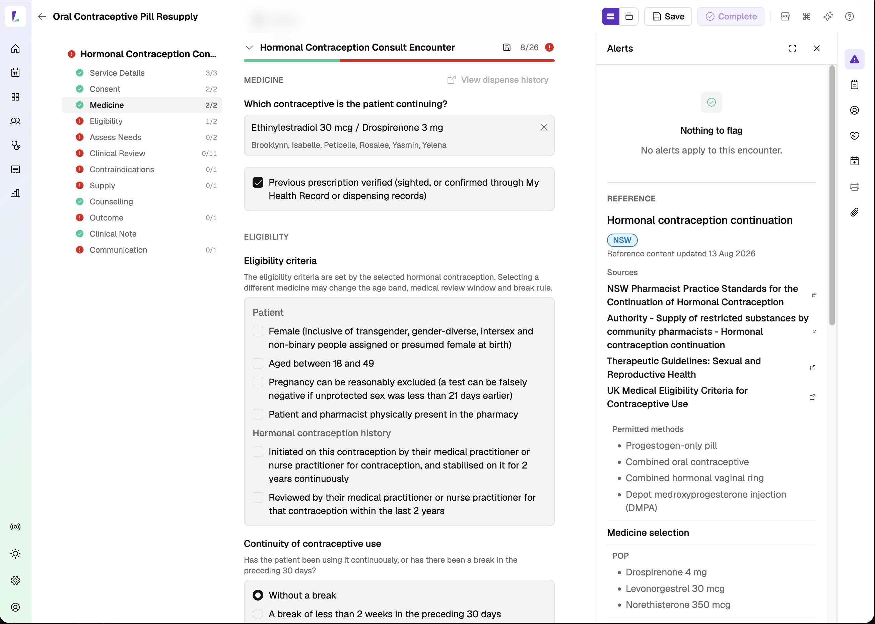Select the alerts triangle icon in right rail
This screenshot has width=875, height=624.
point(854,59)
